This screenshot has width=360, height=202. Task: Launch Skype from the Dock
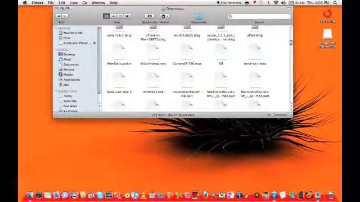click(x=100, y=195)
